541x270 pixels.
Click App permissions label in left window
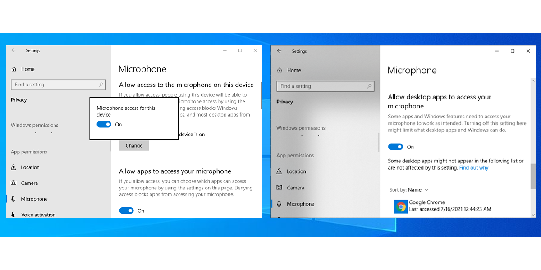click(29, 152)
